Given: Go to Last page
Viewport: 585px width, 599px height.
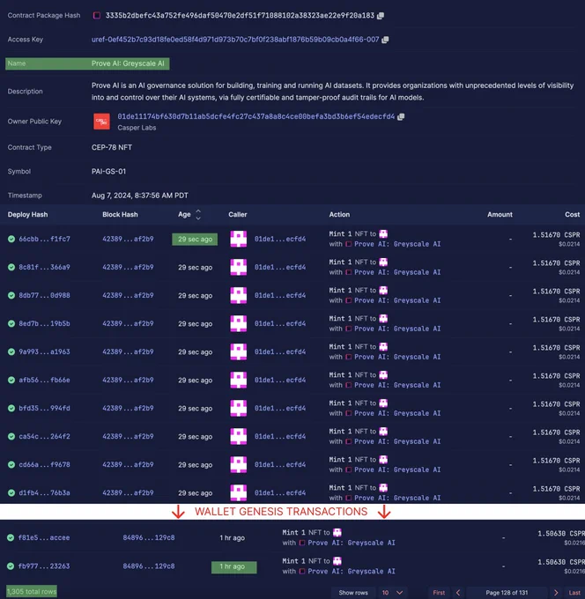Looking at the screenshot, I should [574, 593].
